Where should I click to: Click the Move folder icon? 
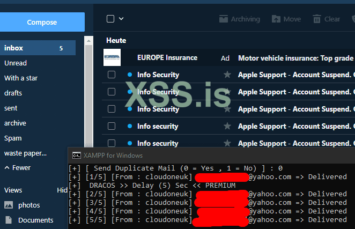click(276, 19)
